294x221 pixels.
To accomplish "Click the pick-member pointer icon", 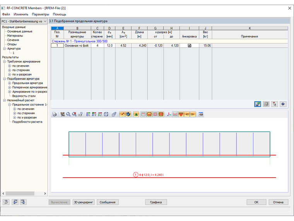I will pos(275,104).
